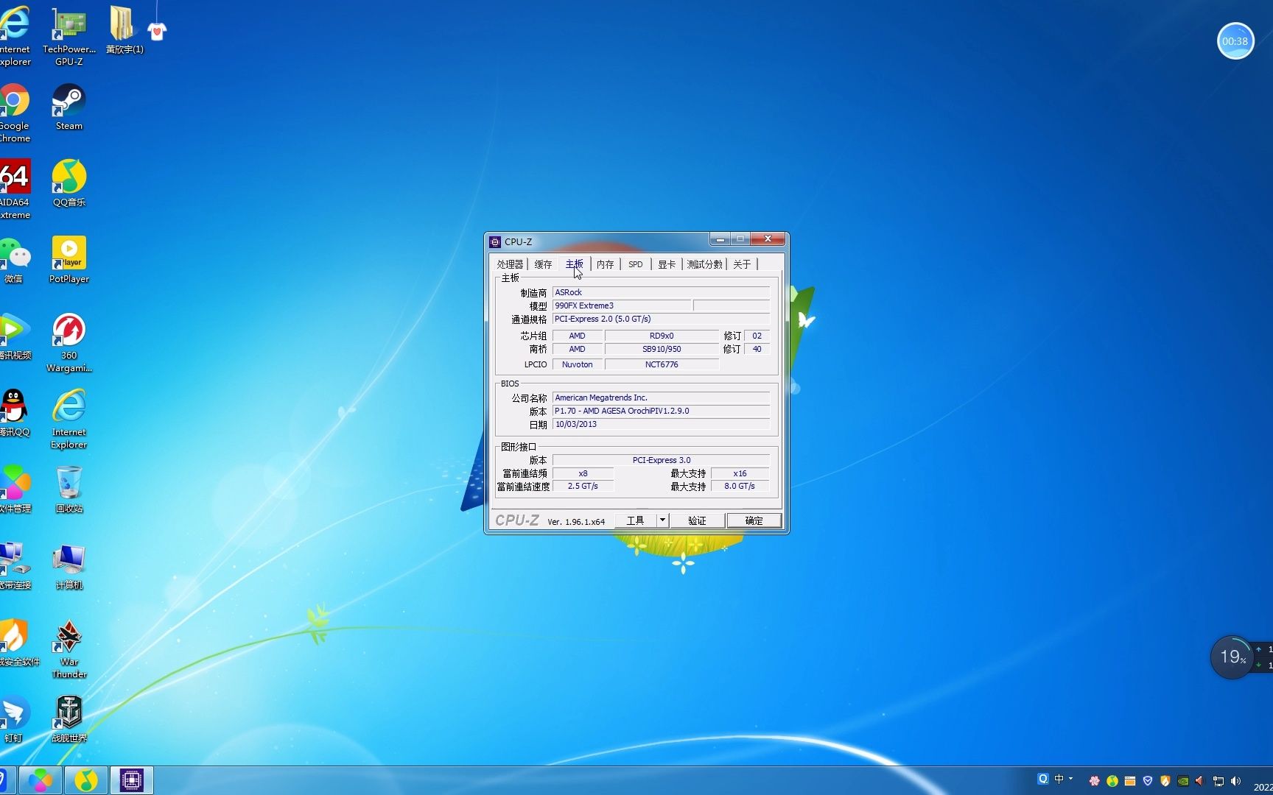Click the CPU-Z taskbar button
The image size is (1273, 795).
(132, 780)
